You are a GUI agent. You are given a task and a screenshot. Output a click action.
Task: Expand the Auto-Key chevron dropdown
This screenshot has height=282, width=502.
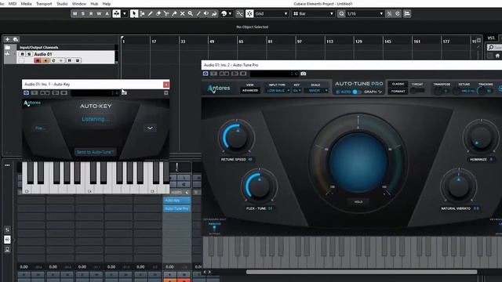point(150,128)
